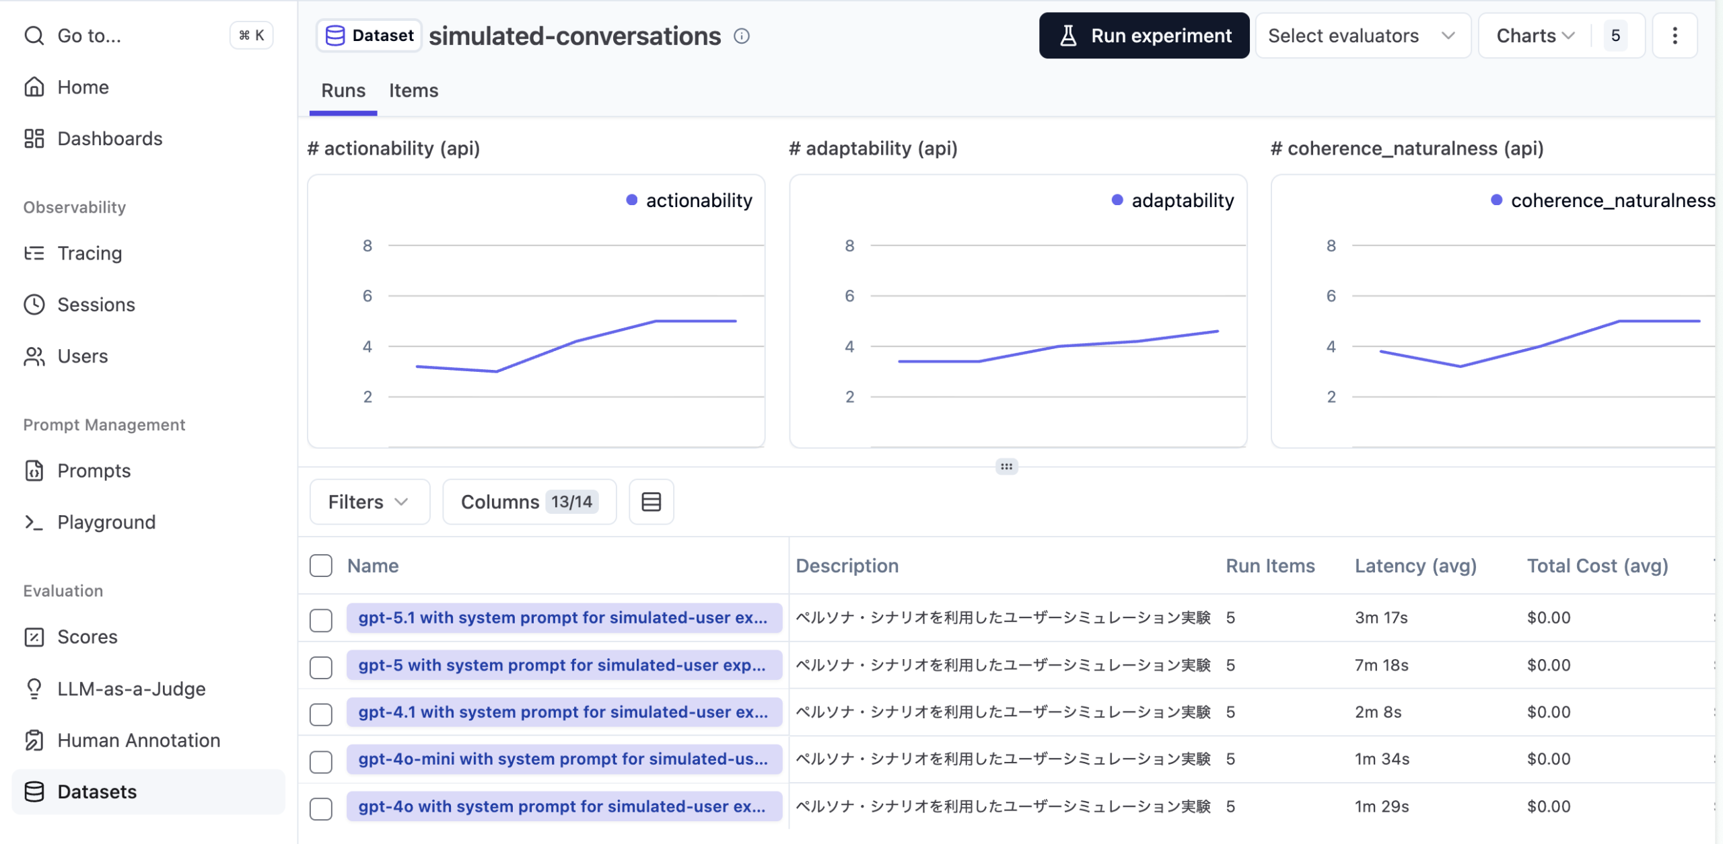Open the three-dot more options menu
The image size is (1723, 844).
click(1675, 36)
